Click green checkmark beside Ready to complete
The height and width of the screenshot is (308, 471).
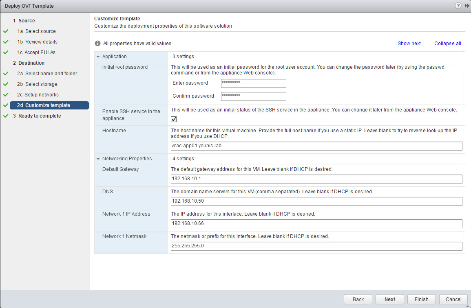pos(5,116)
